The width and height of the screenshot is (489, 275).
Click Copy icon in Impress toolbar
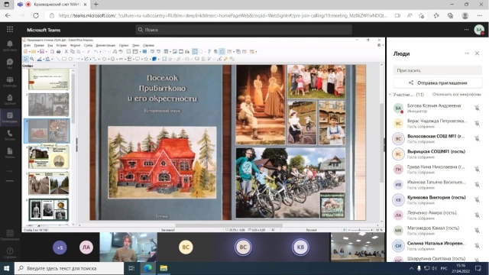point(73,52)
